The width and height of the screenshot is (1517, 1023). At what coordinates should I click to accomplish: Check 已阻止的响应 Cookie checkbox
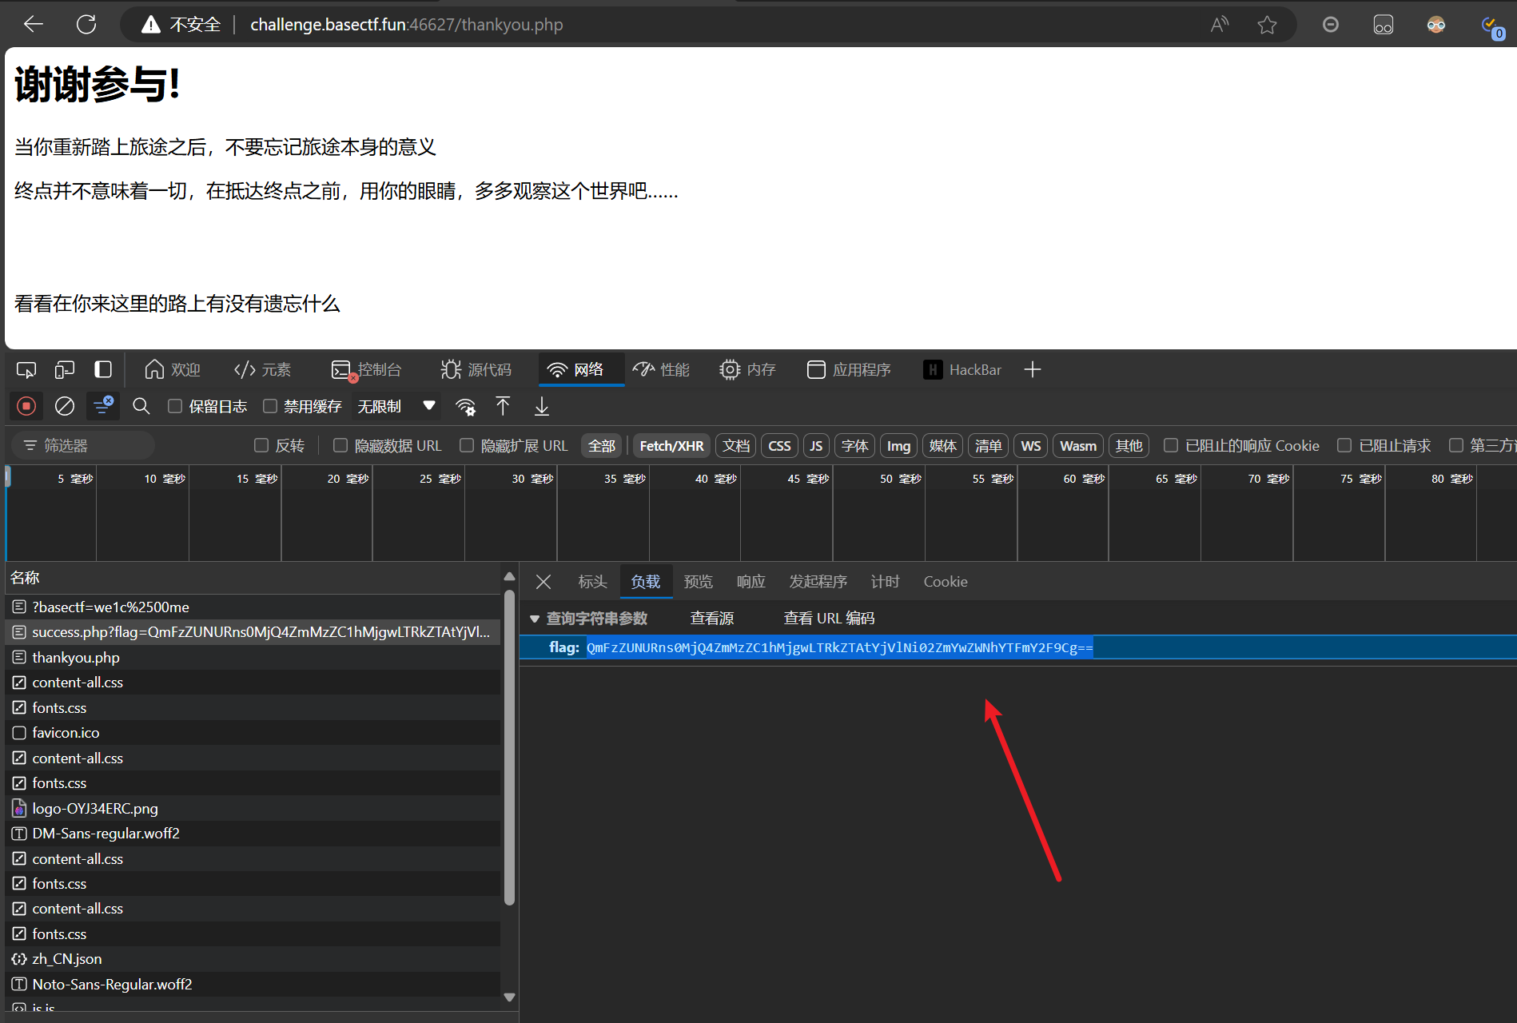pyautogui.click(x=1171, y=445)
